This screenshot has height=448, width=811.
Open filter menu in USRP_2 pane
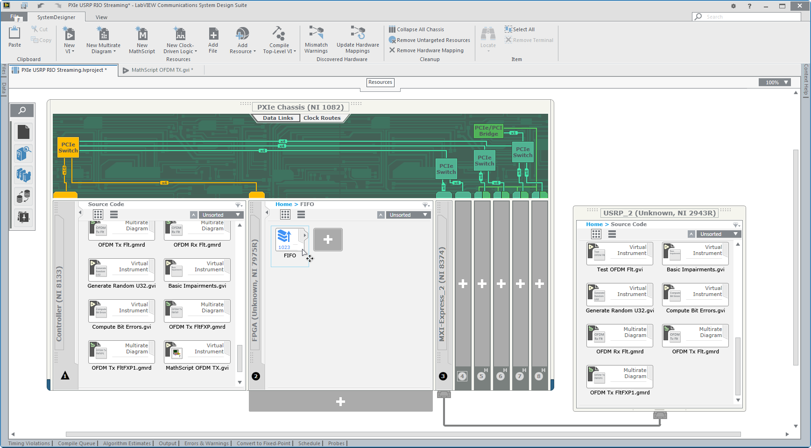tap(737, 225)
